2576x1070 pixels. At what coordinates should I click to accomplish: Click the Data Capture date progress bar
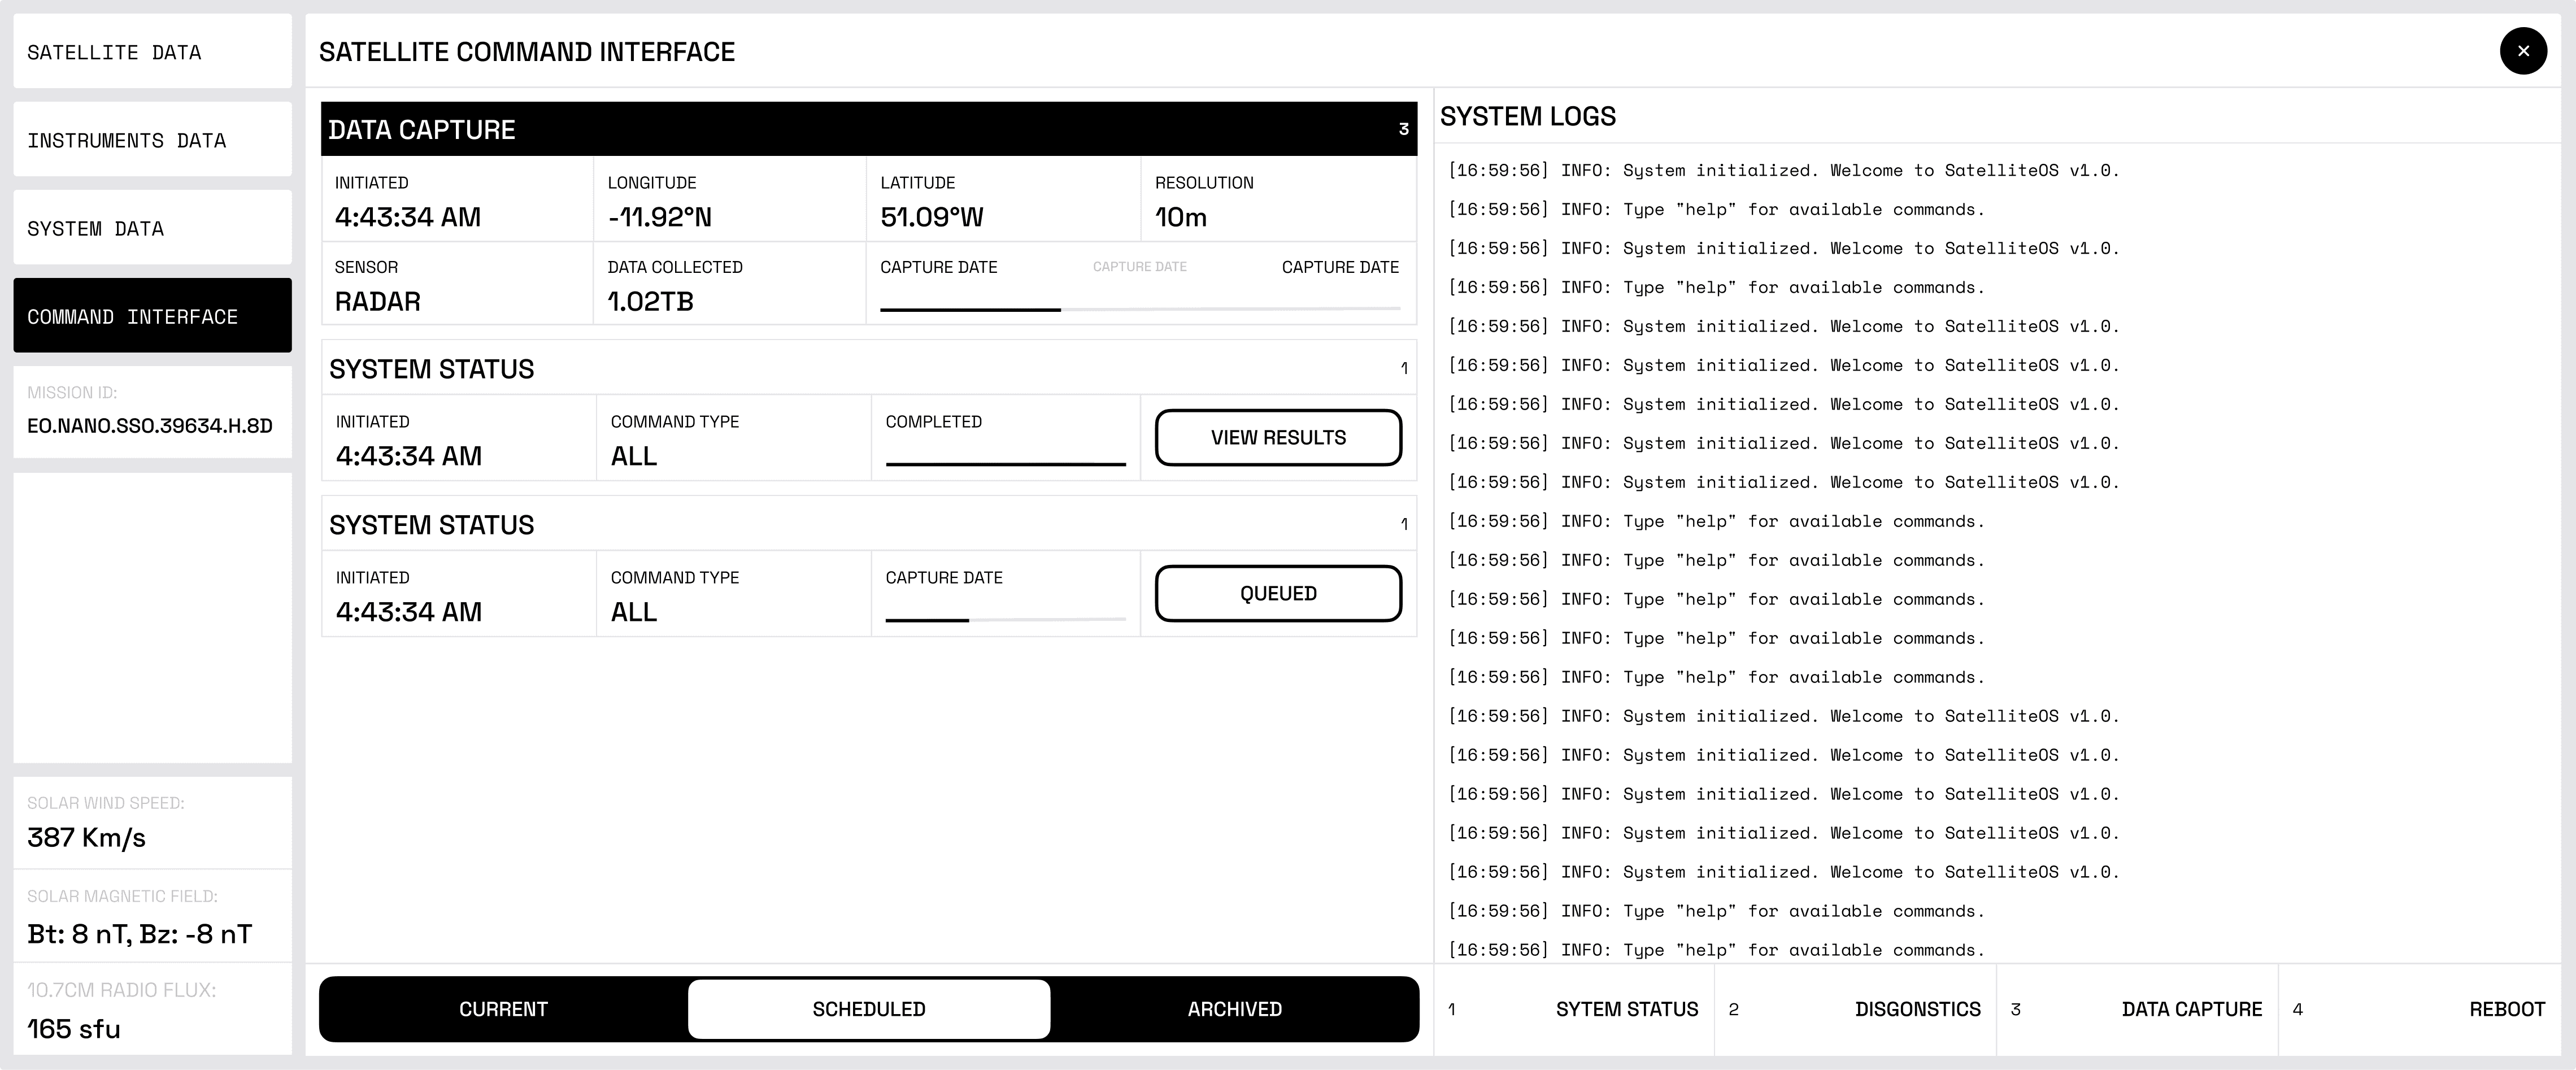click(x=1139, y=309)
